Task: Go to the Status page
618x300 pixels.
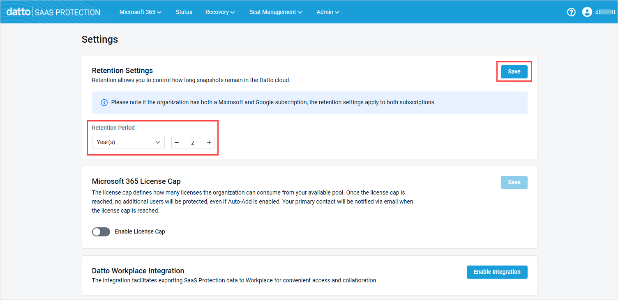Action: [x=184, y=12]
